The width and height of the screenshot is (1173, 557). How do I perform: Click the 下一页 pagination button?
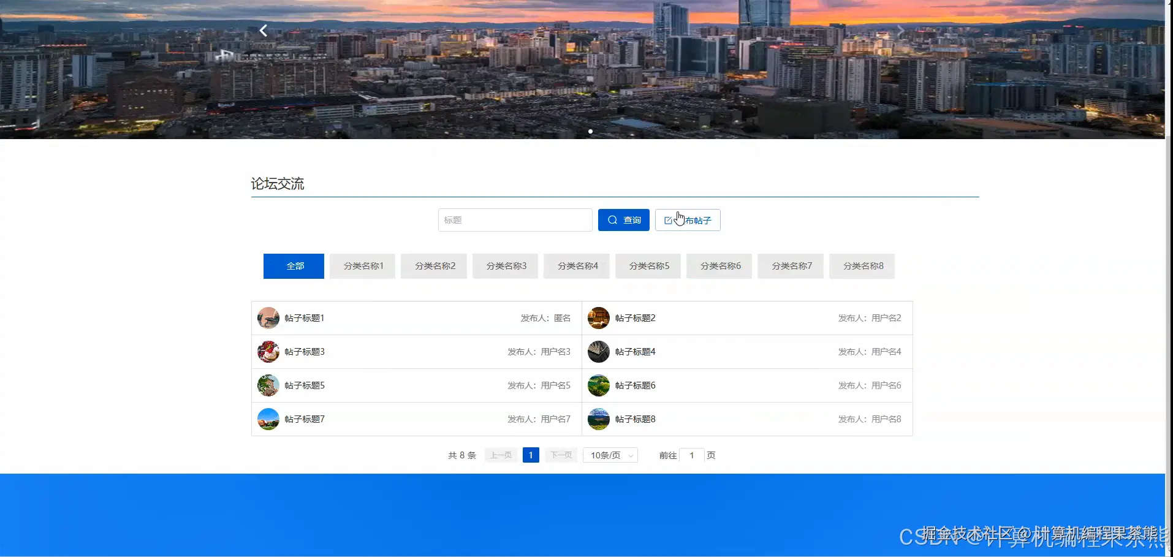[x=560, y=455]
